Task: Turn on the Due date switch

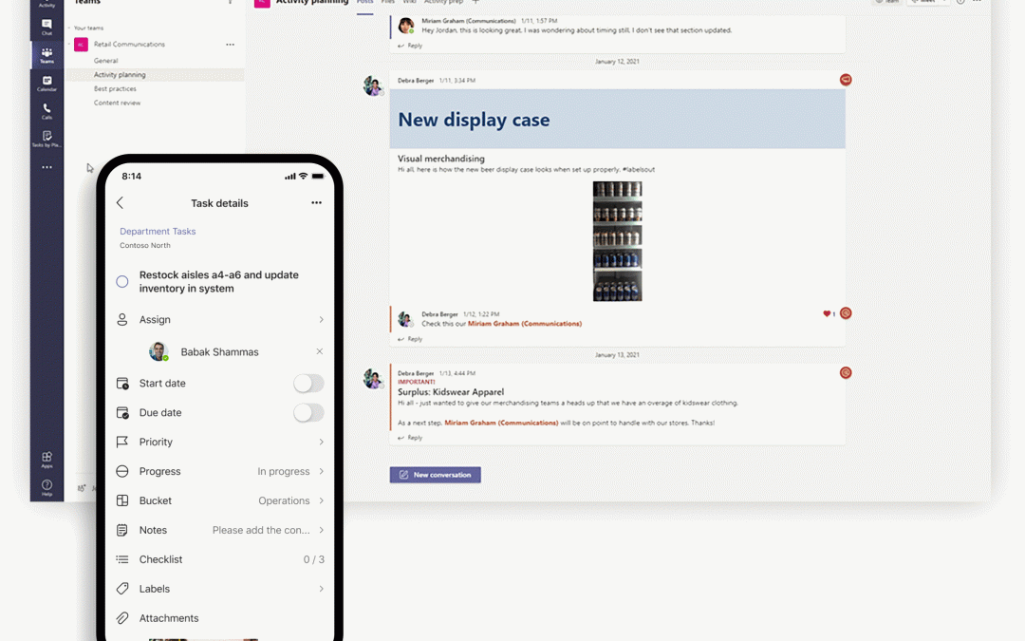Action: pyautogui.click(x=307, y=413)
